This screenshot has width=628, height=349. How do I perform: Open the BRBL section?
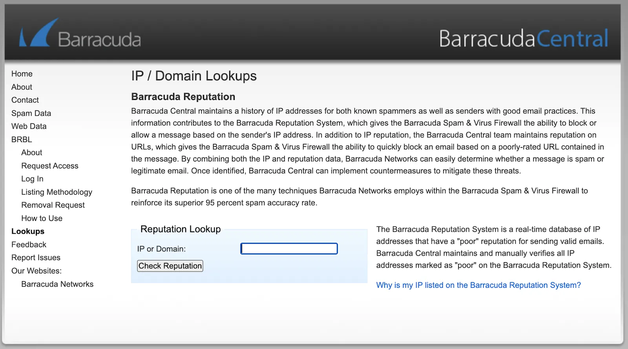22,140
